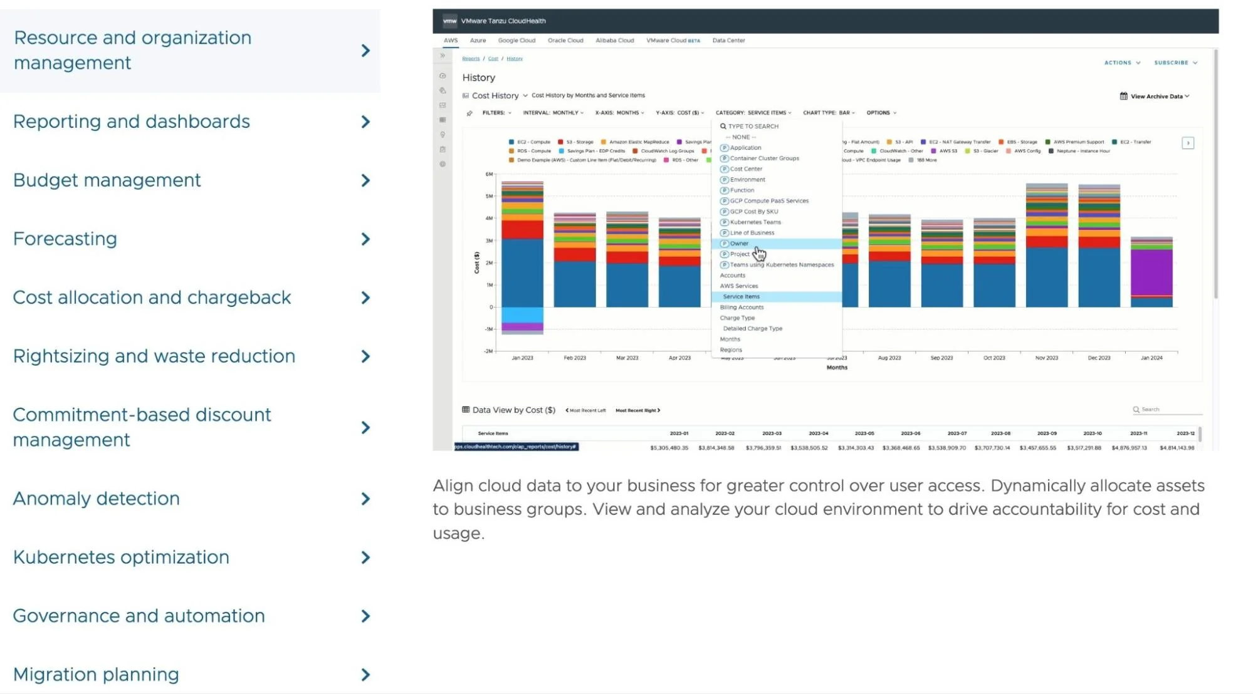Expand Rightsizing and waste reduction section
This screenshot has width=1253, height=694.
[x=190, y=356]
